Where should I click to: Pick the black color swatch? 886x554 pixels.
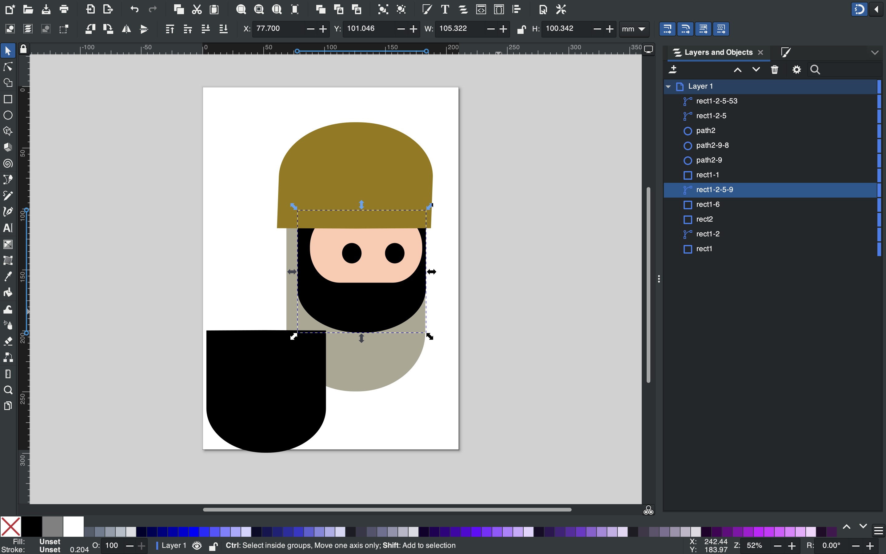[x=31, y=527]
